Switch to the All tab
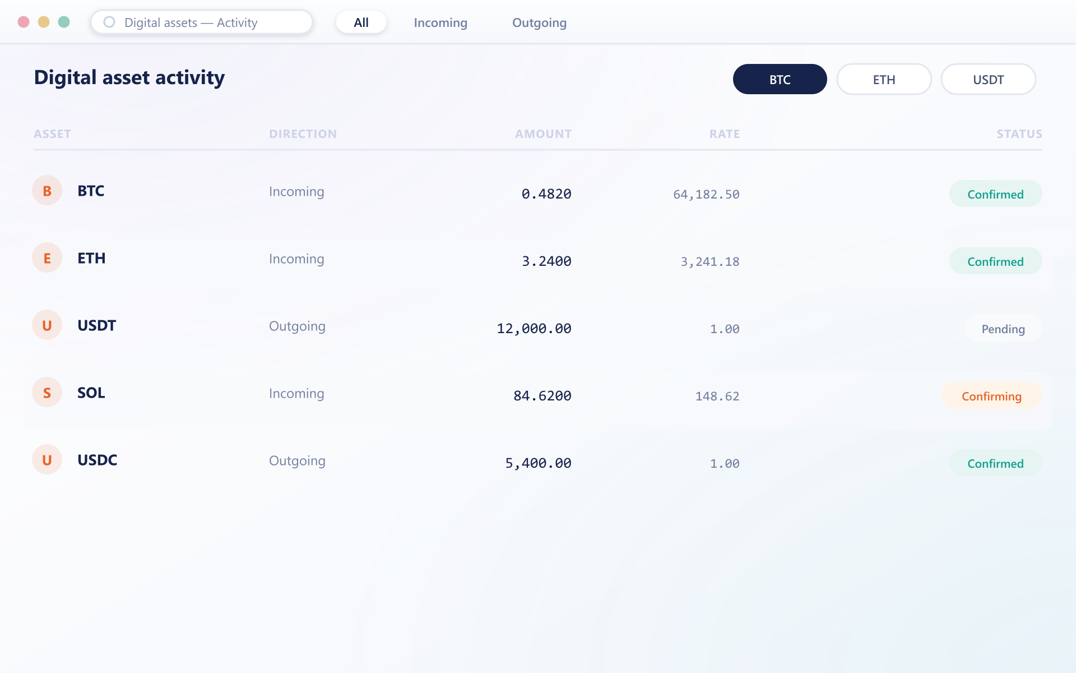Viewport: 1076px width, 673px height. 361,22
